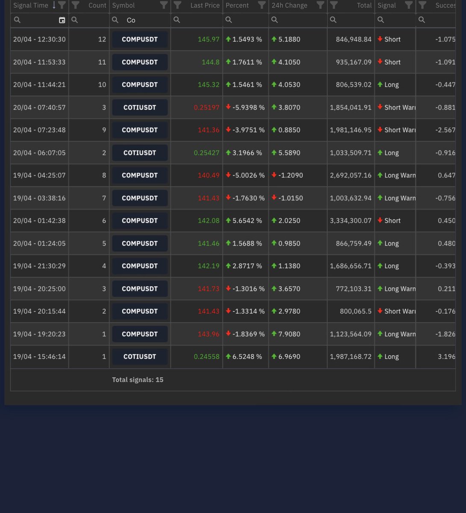Viewport: 466px width, 513px height.
Task: Click the sort arrow beside Signal Time
Action: 54,5
